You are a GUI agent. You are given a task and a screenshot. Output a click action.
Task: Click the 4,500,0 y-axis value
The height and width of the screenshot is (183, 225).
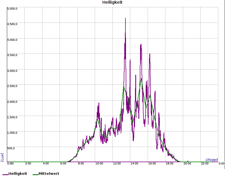tap(12, 24)
